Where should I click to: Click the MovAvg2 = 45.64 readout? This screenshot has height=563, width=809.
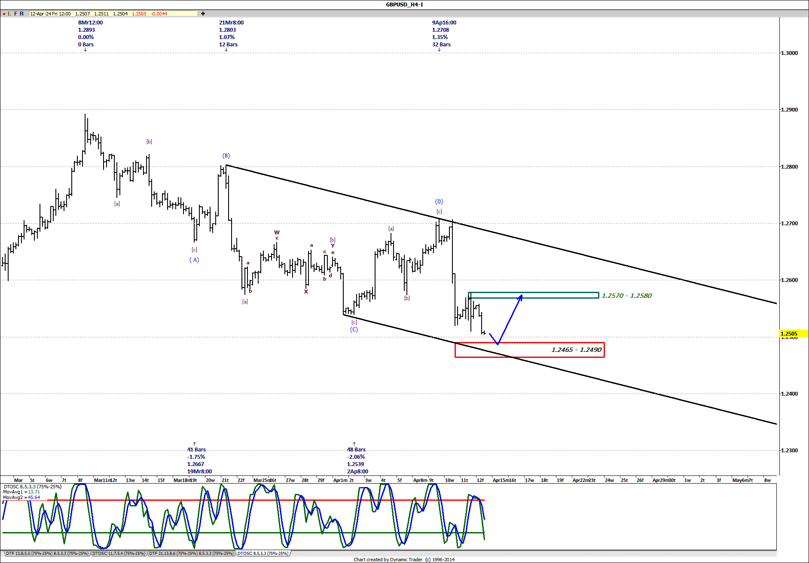[21, 498]
